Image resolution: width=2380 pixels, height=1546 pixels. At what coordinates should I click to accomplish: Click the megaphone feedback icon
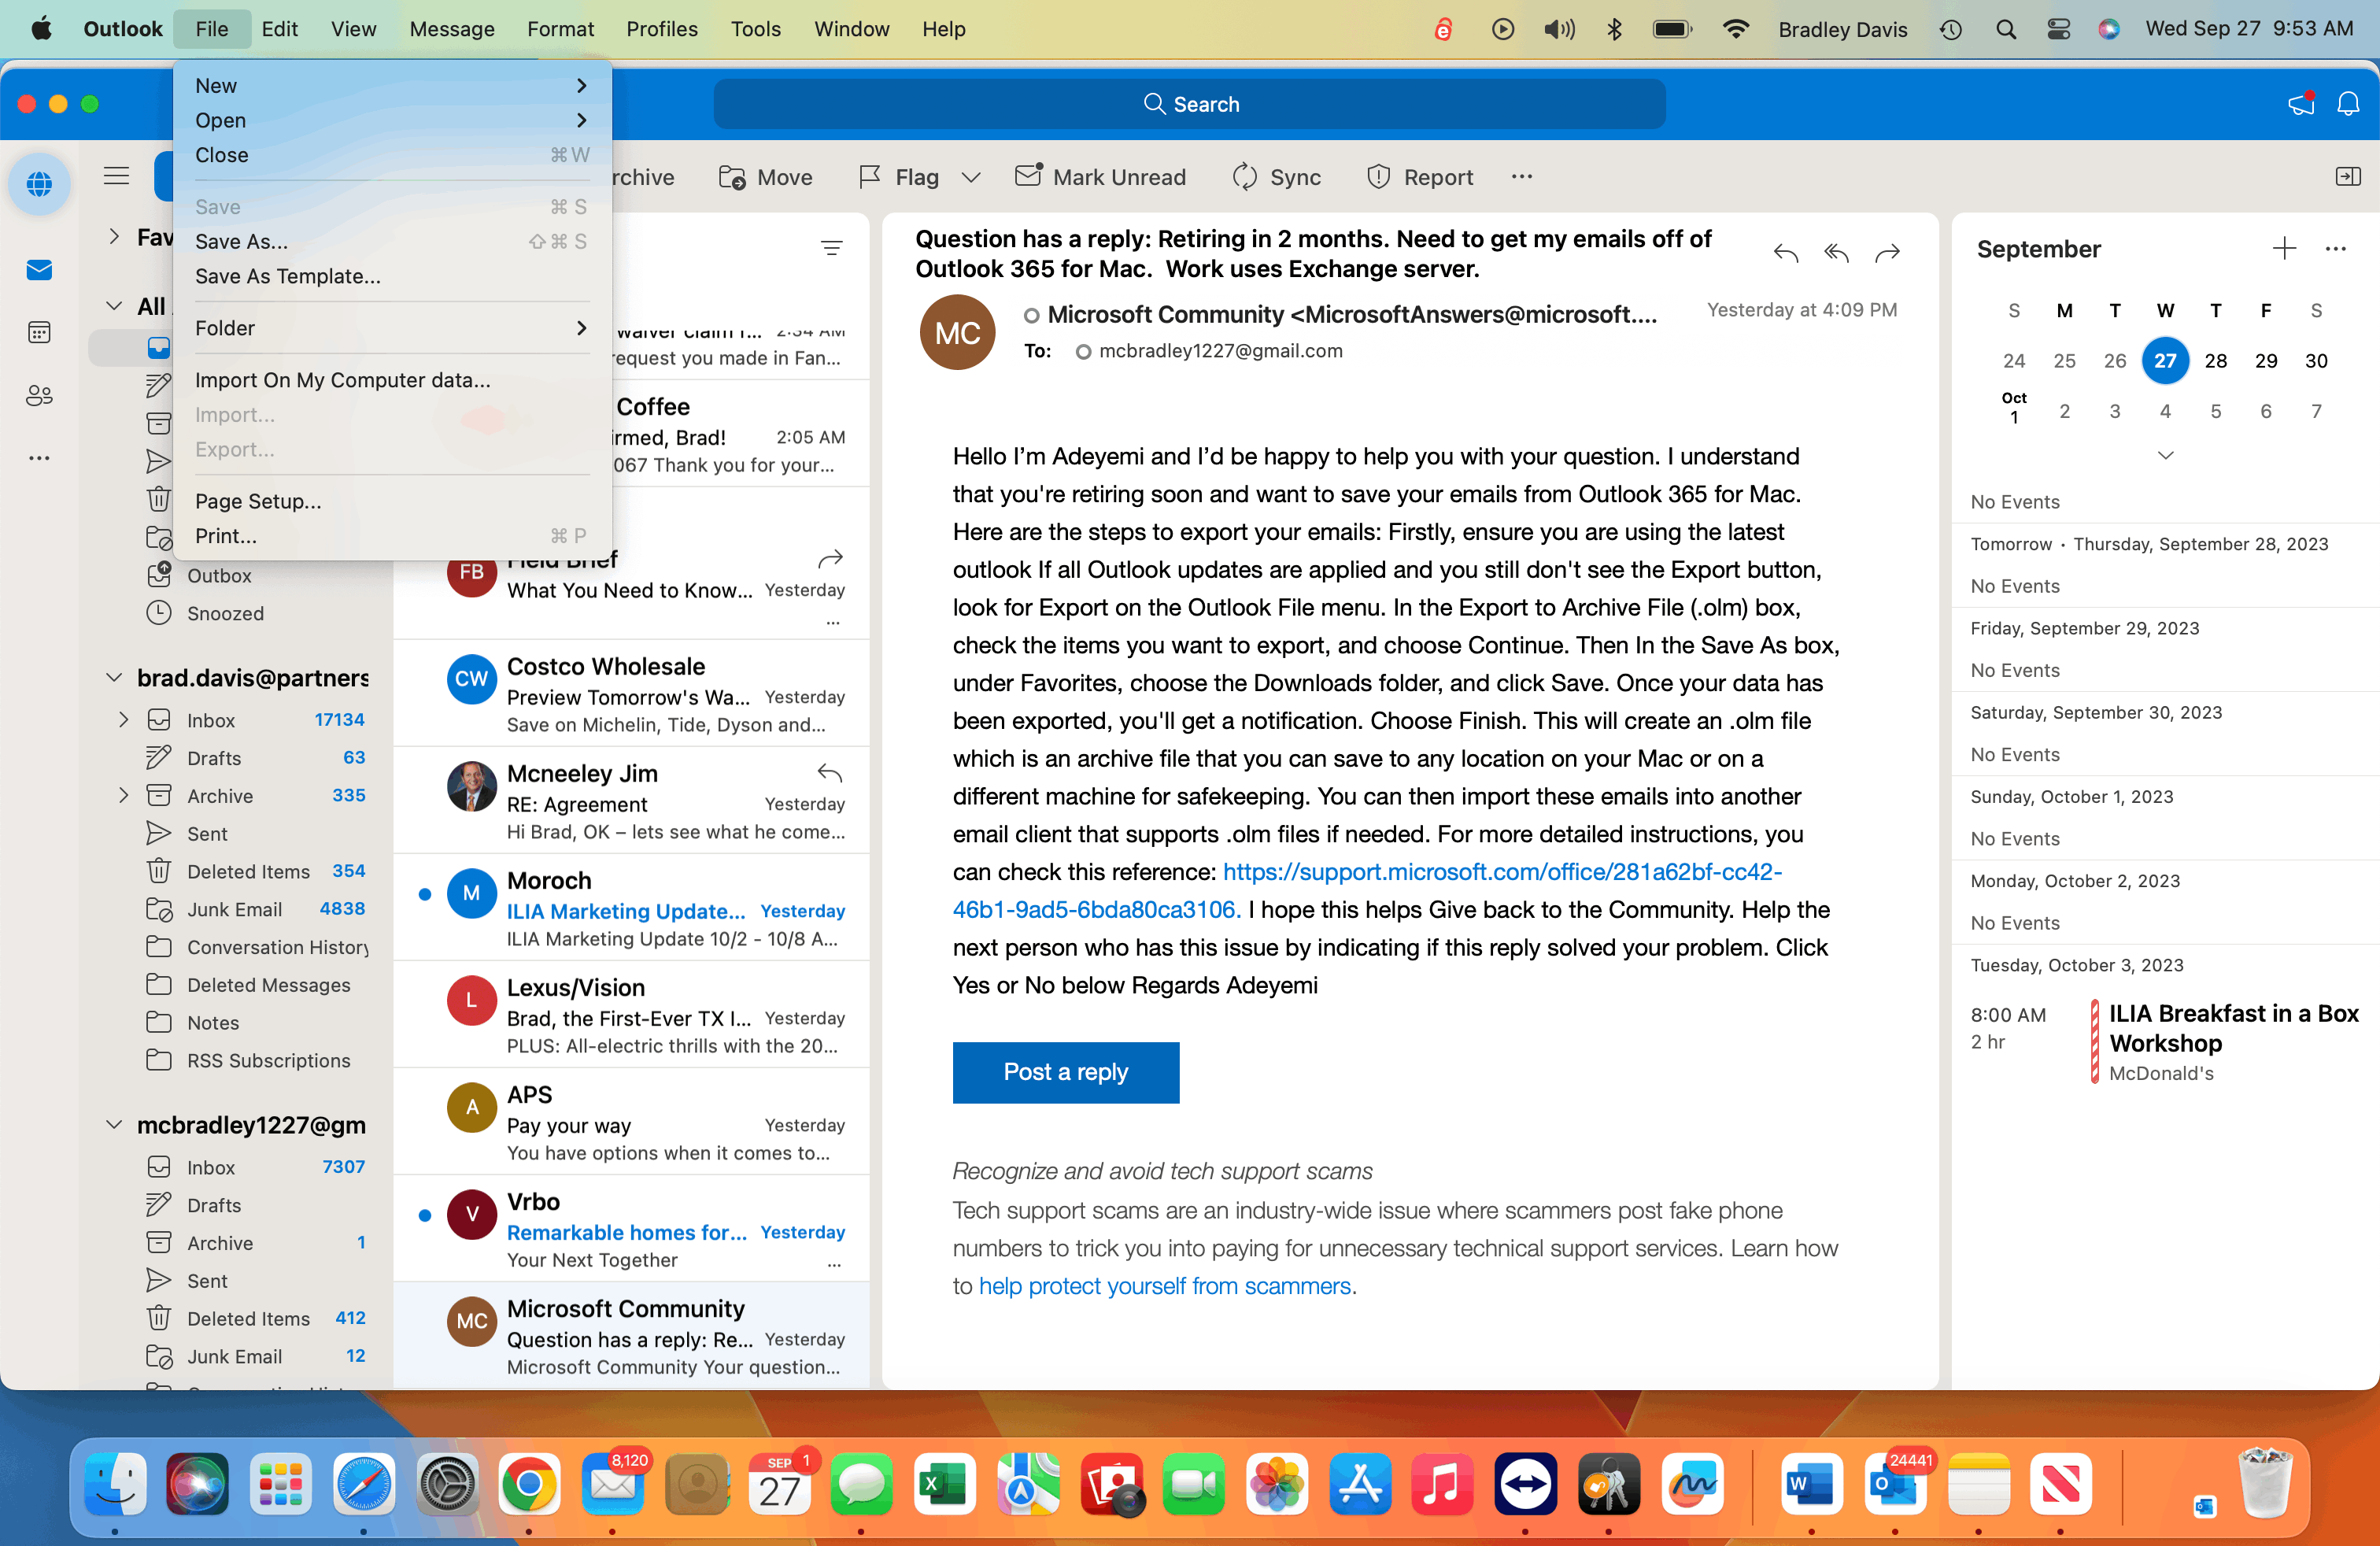2301,104
